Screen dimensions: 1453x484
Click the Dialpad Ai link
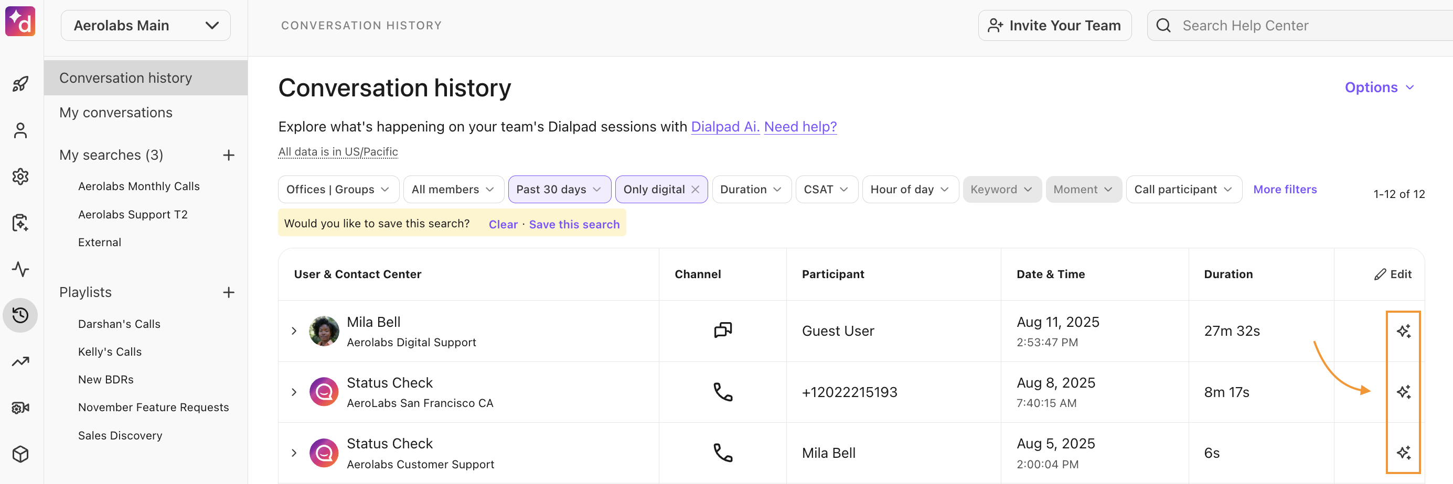(x=725, y=127)
